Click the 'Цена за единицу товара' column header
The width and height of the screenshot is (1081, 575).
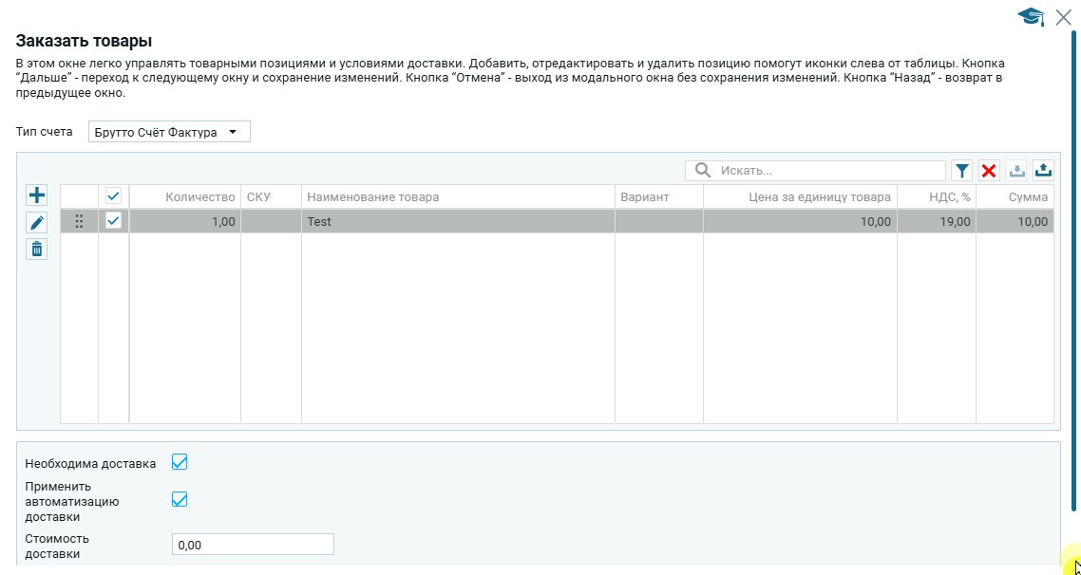click(819, 197)
